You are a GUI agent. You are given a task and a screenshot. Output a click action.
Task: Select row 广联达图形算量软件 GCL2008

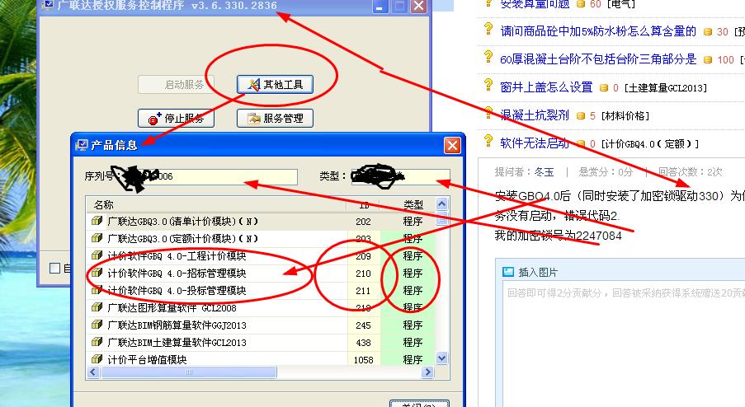tap(262, 308)
